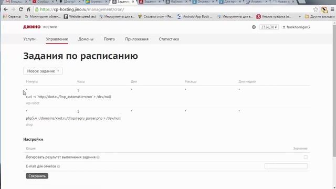Close the active Задания browser tab
Image resolution: width=336 pixels, height=189 pixels.
click(133, 2)
